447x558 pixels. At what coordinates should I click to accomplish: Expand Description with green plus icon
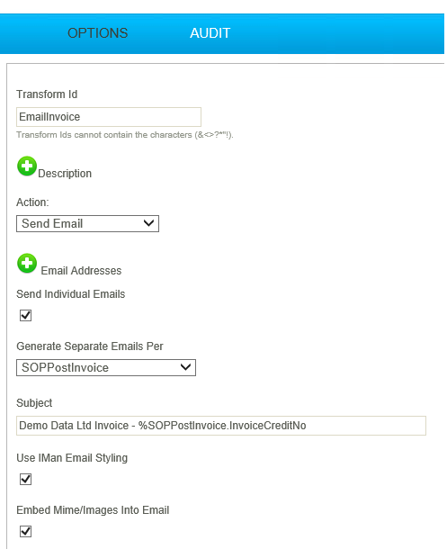tap(27, 166)
